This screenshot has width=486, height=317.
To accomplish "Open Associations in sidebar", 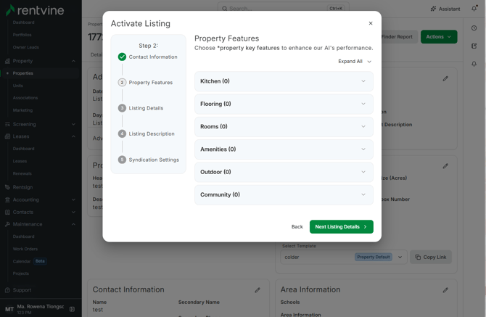I will 25,98.
